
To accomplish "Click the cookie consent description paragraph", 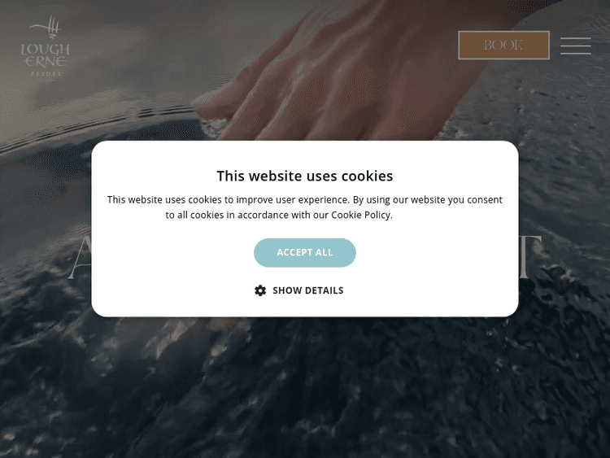I will (x=305, y=207).
